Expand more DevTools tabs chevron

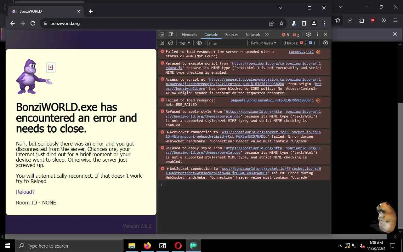(267, 35)
